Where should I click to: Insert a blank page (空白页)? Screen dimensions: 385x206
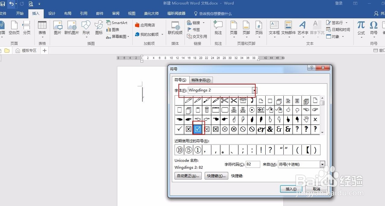(14, 28)
